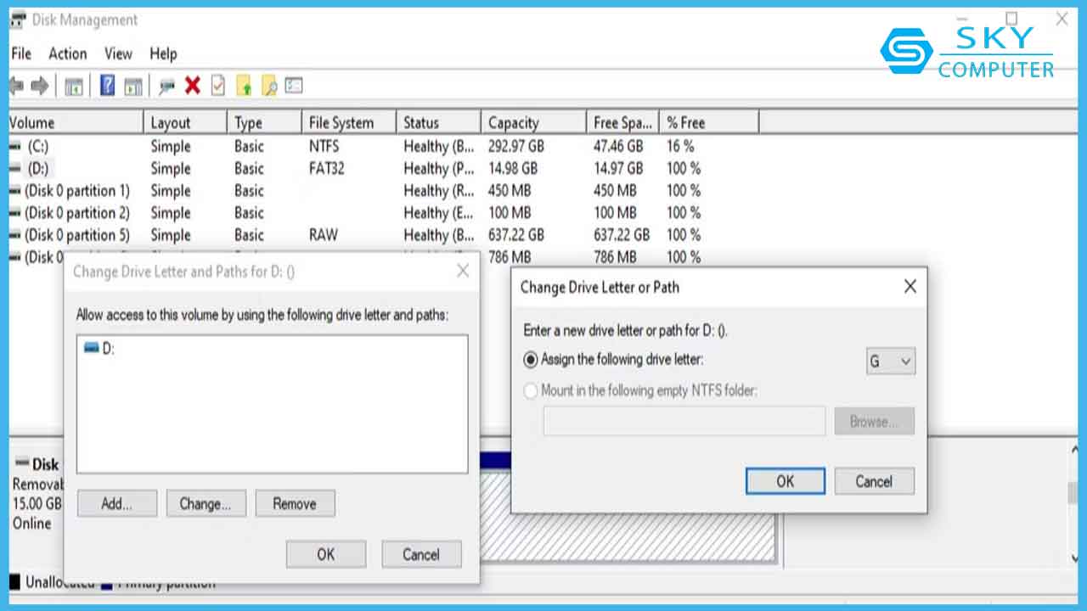This screenshot has height=611, width=1087.
Task: Click the Remove button
Action: [x=295, y=503]
